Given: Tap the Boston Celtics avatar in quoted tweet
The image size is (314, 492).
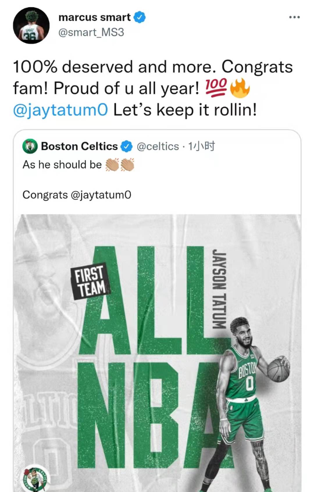Looking at the screenshot, I should pyautogui.click(x=30, y=146).
